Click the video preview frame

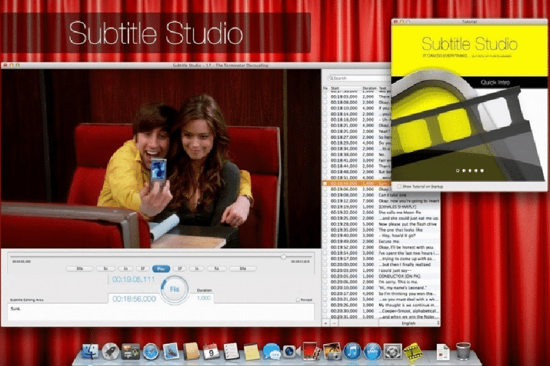point(161,159)
